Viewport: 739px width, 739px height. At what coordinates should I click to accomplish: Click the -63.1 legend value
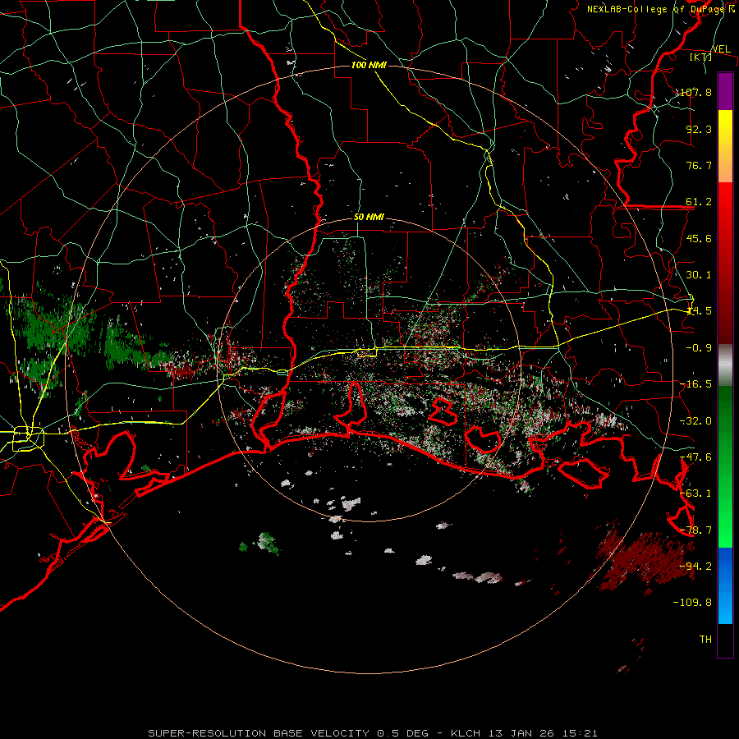click(x=696, y=493)
